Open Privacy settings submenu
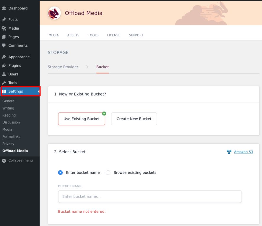Screen dimensions: 262x226 [8, 144]
